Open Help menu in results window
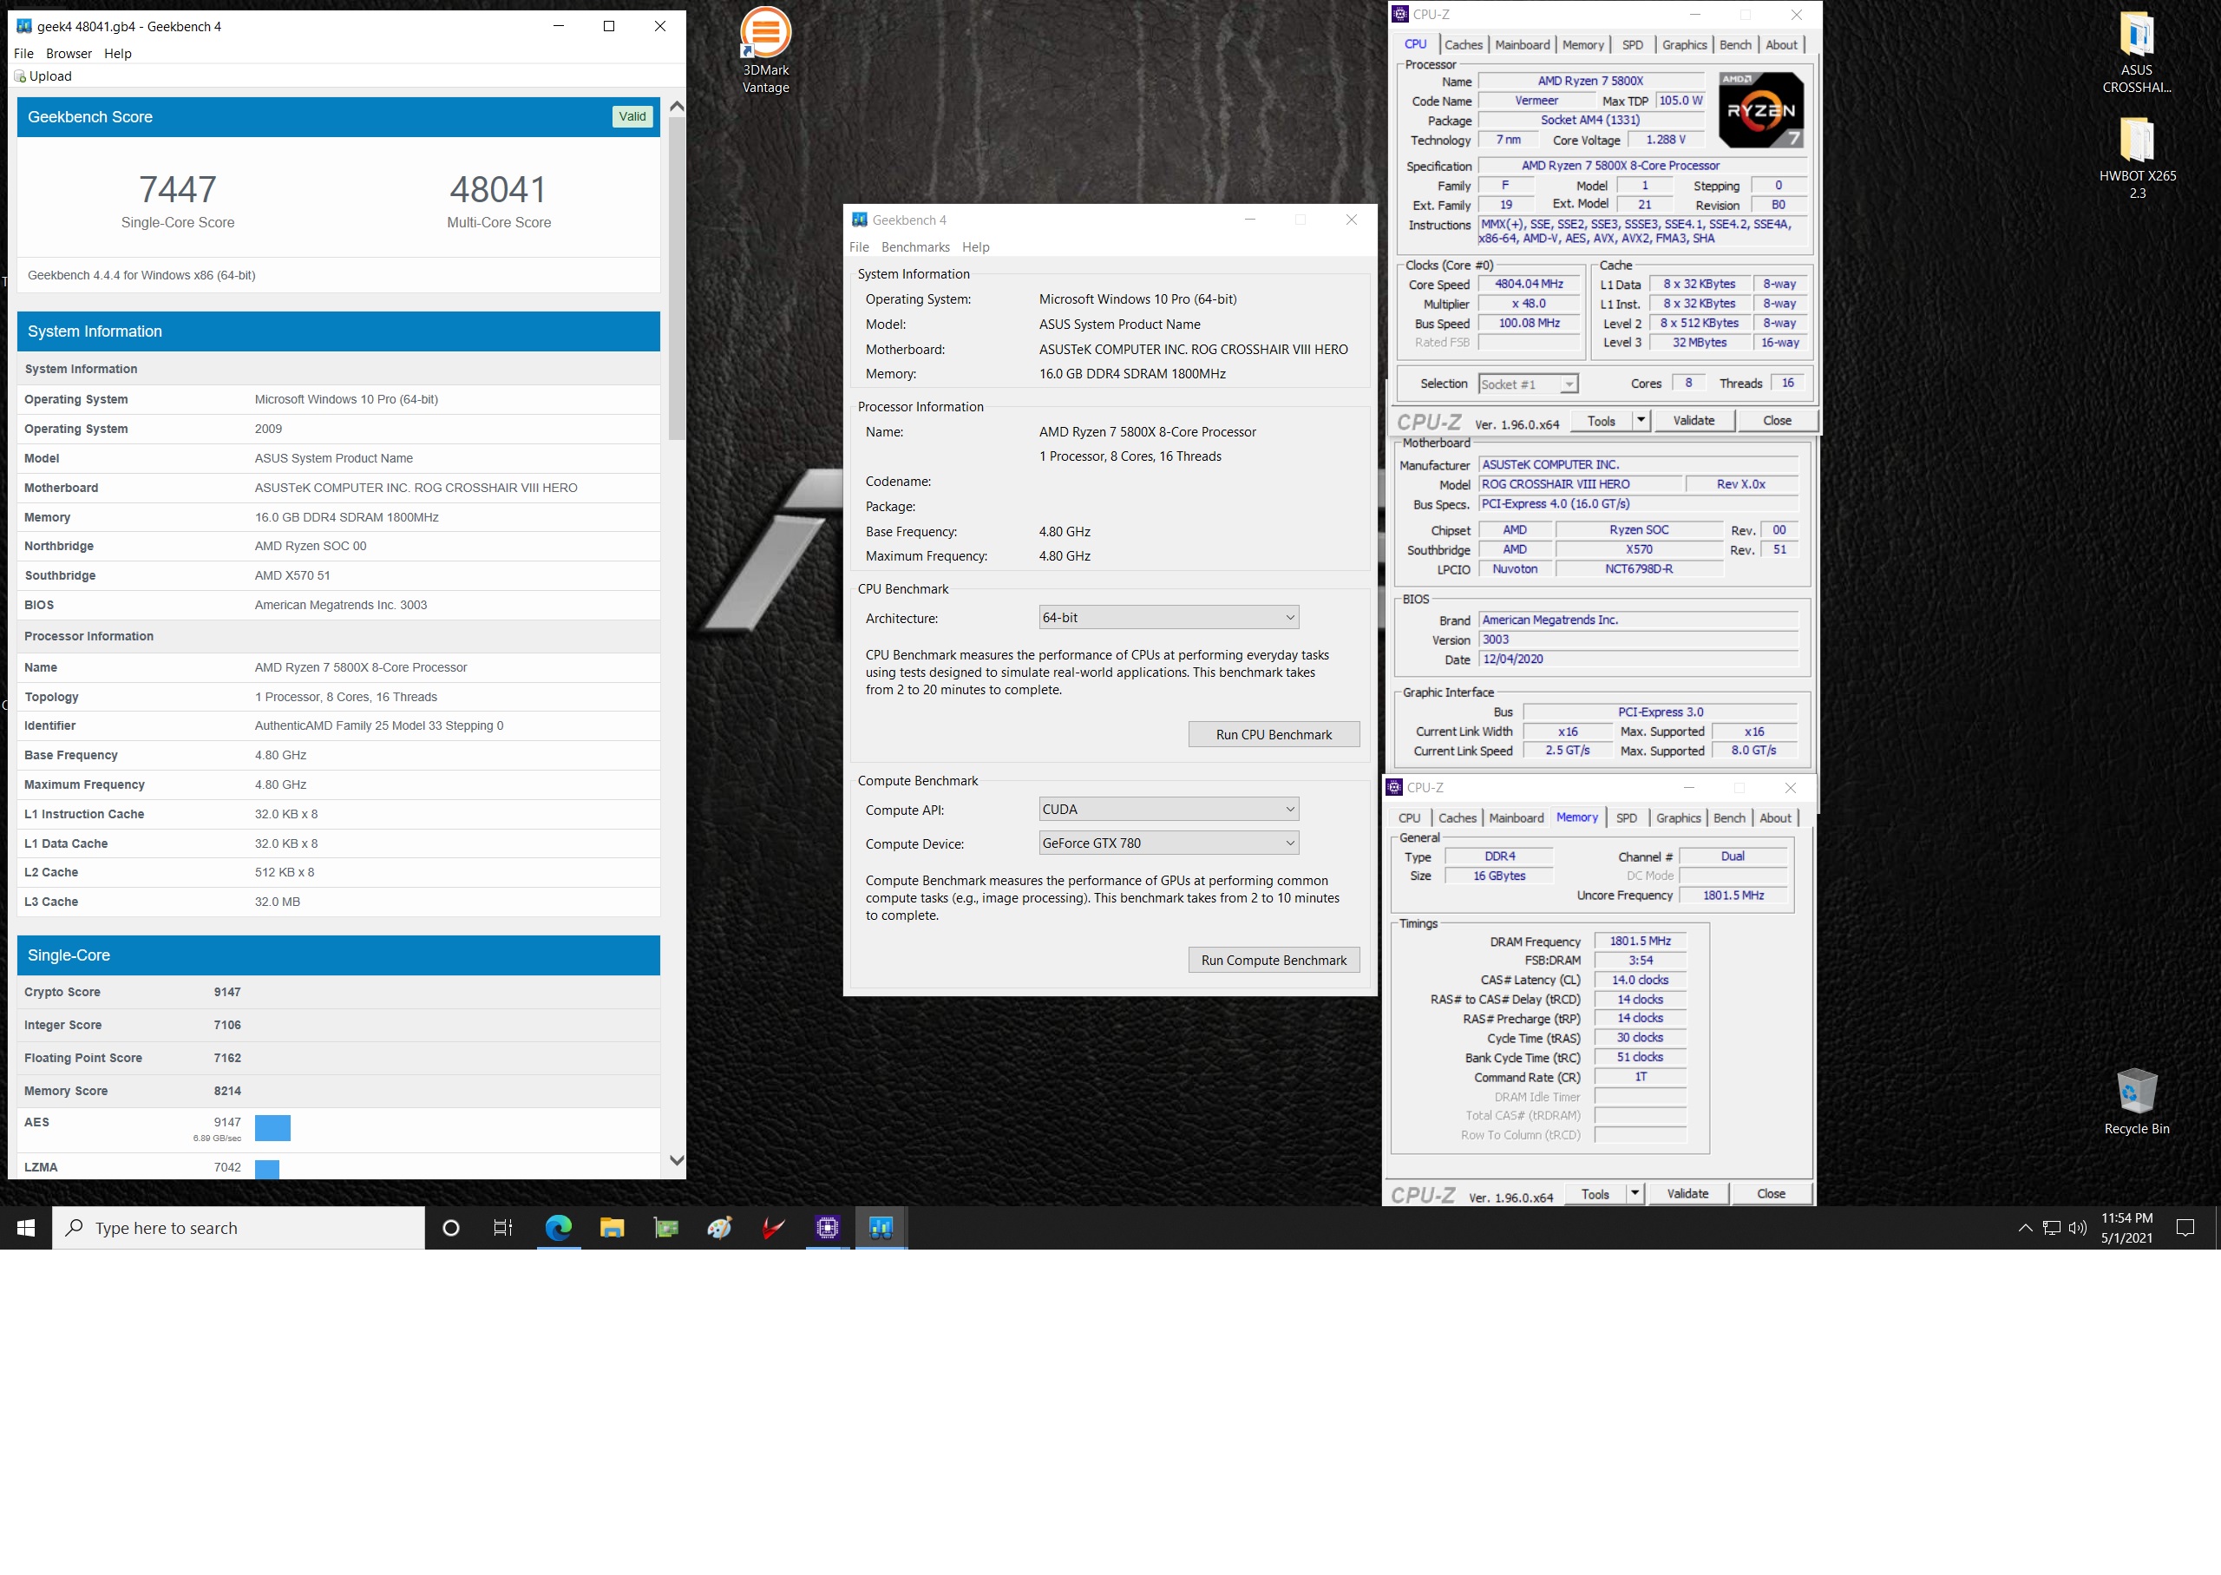The height and width of the screenshot is (1575, 2221). pyautogui.click(x=118, y=53)
